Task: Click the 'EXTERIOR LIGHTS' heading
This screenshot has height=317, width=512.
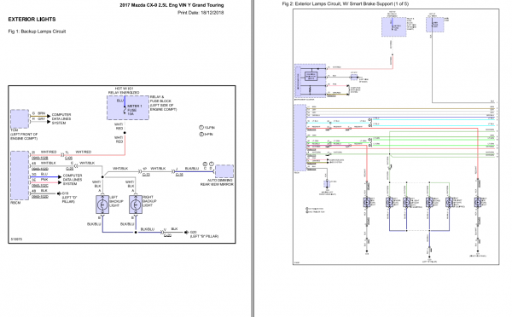Action: click(32, 20)
